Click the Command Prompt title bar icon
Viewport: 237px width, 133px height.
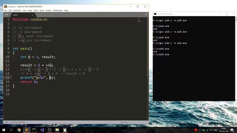[x=155, y=14]
